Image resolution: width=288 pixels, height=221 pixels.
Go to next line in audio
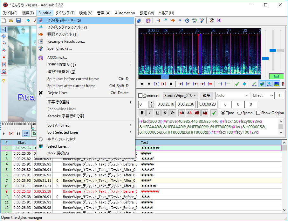pyautogui.click(x=149, y=84)
